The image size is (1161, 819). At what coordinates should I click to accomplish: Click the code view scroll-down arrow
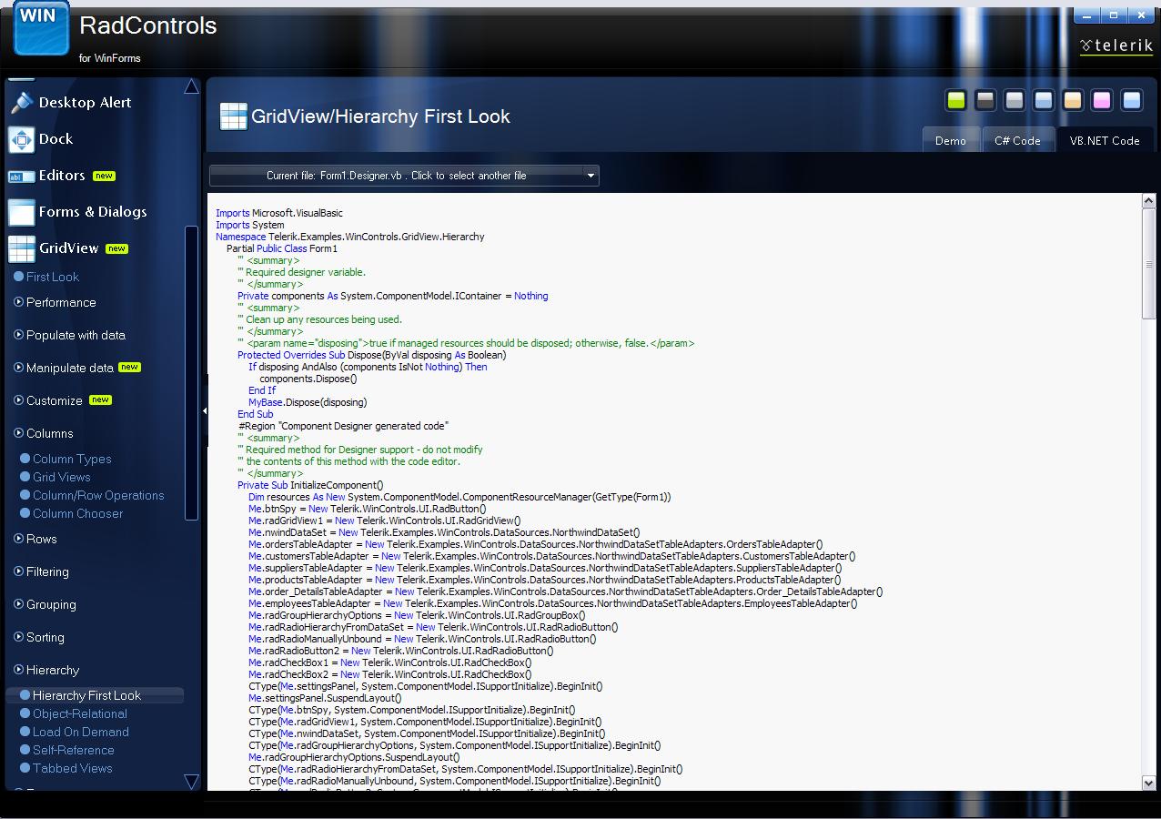point(1149,783)
